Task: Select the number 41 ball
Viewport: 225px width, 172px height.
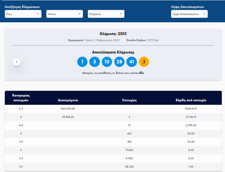Action: click(x=131, y=62)
